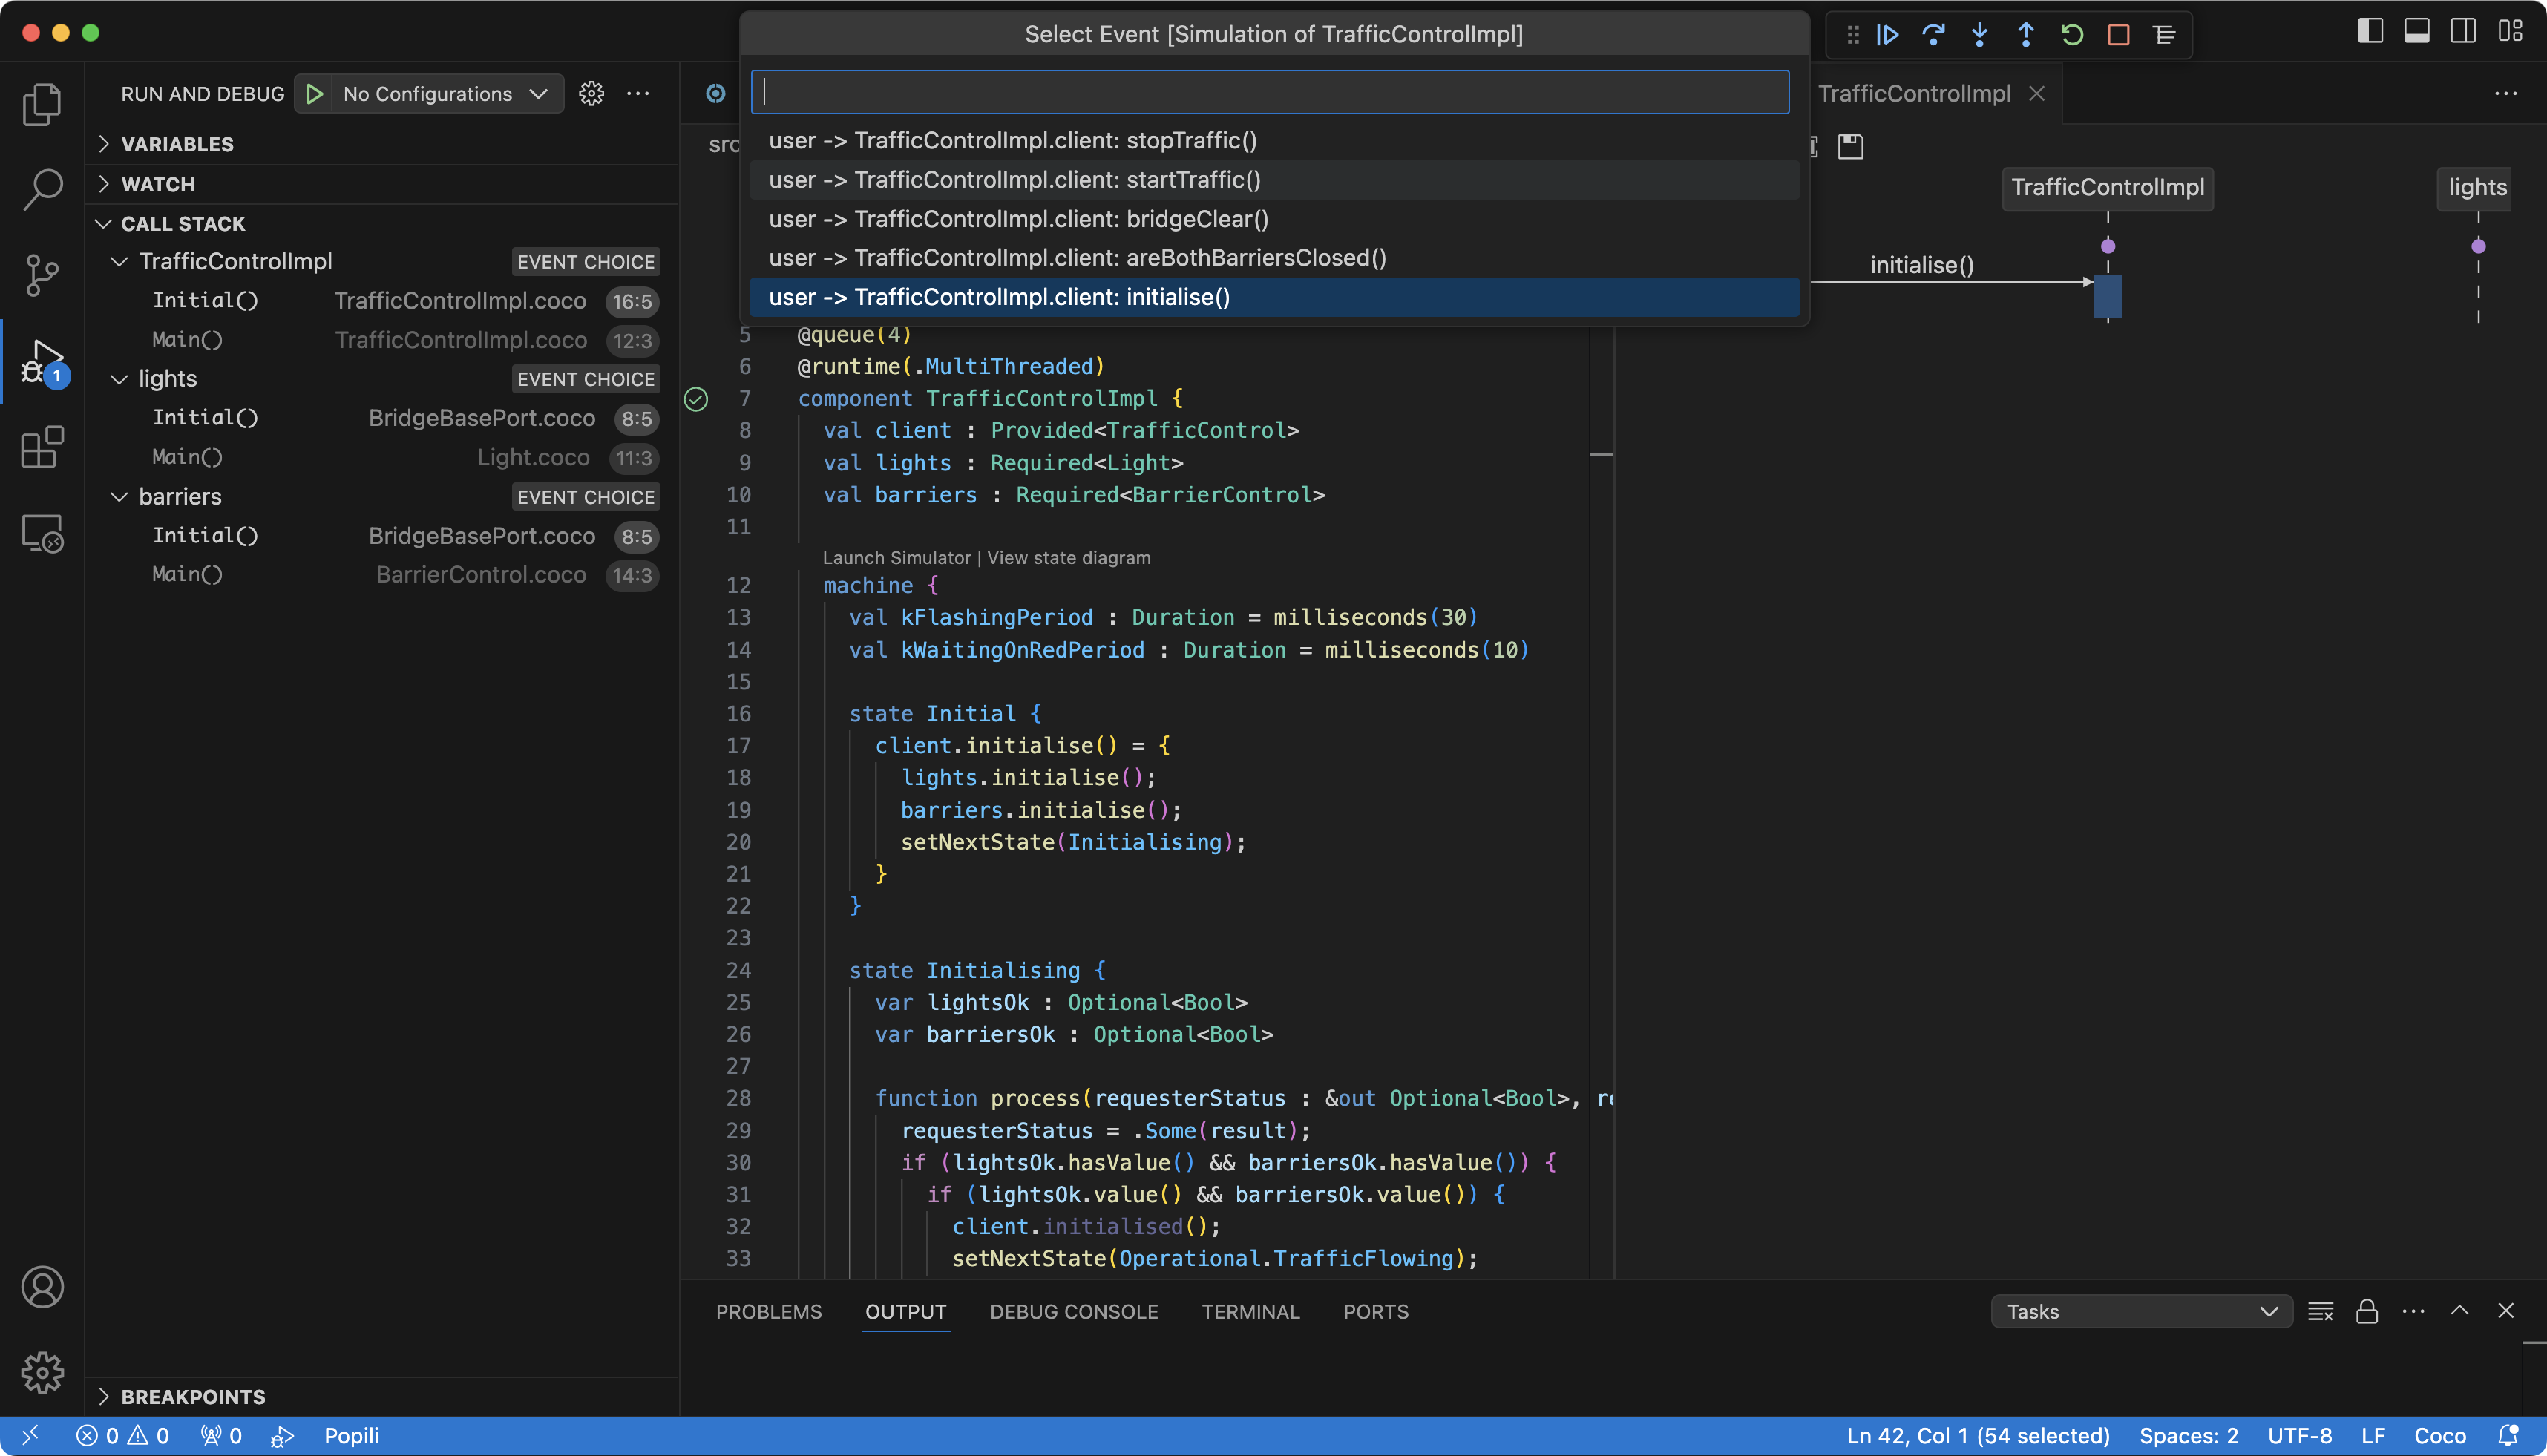Open Customize Layout icon

coord(2510,32)
